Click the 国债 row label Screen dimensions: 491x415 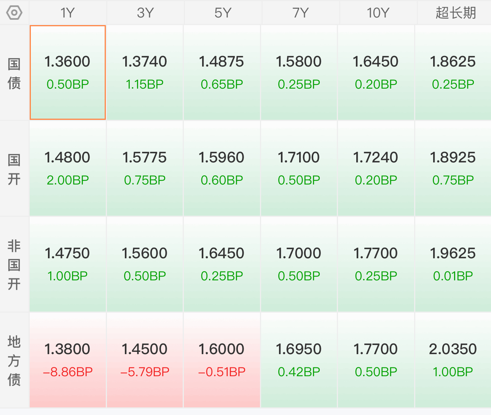pos(14,73)
